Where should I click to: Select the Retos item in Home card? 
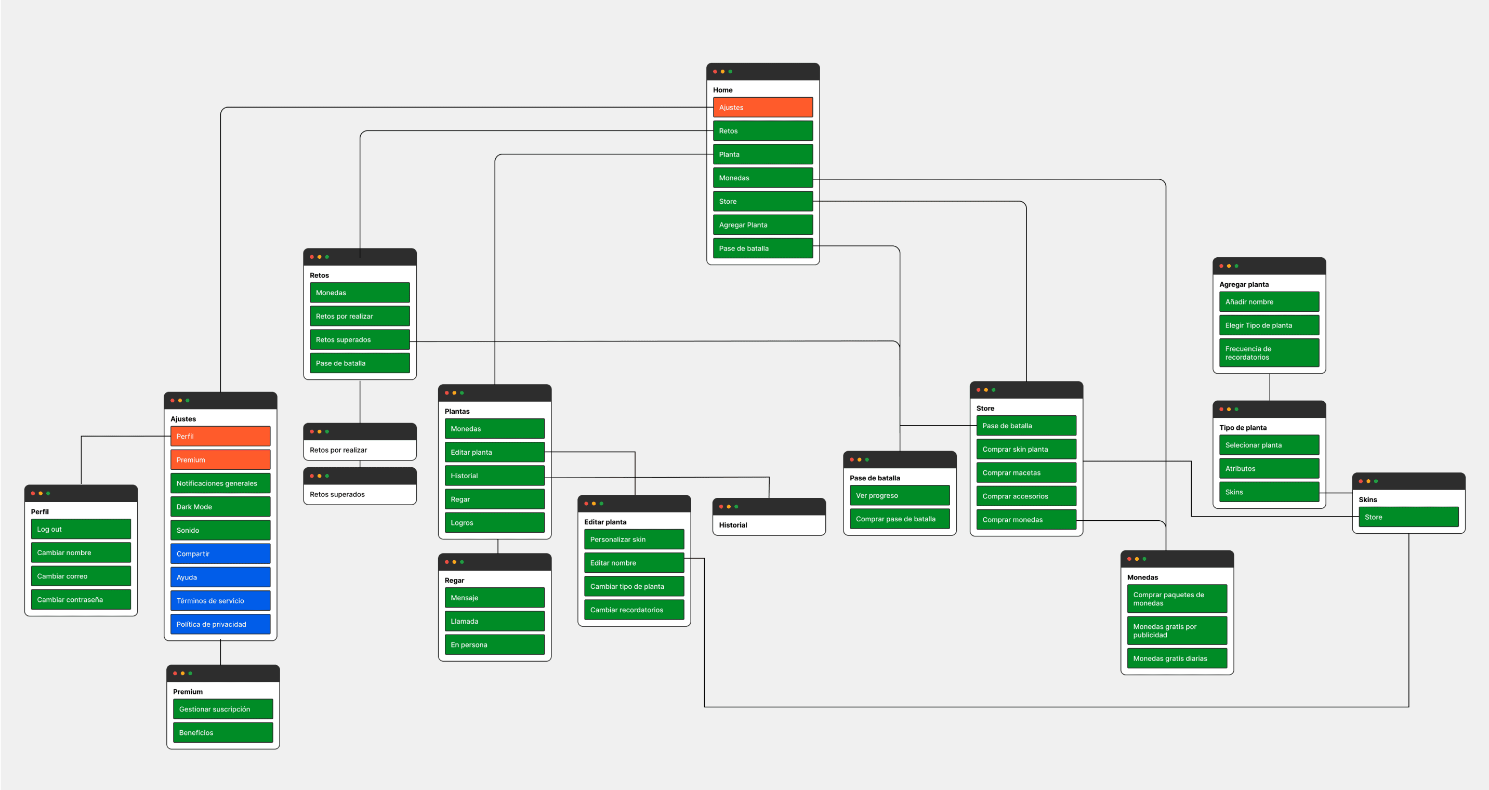pos(762,131)
